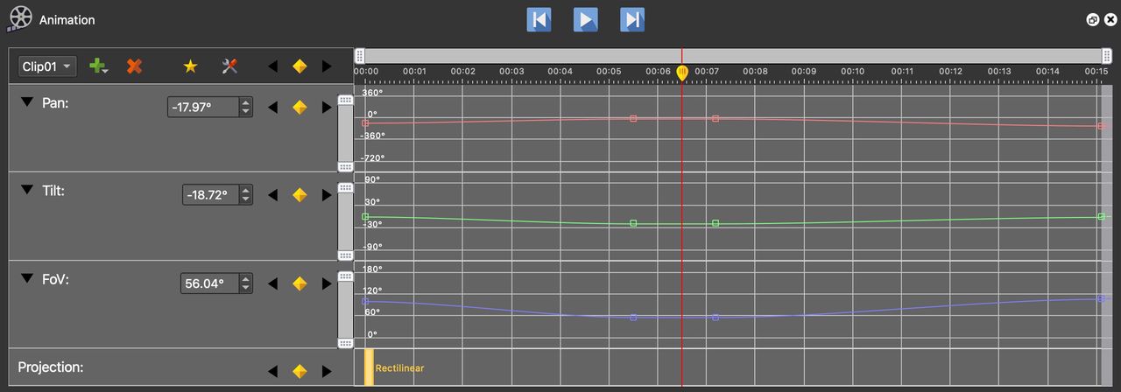This screenshot has height=392, width=1121.
Task: Go to next Pan keyframe
Action: tap(327, 107)
